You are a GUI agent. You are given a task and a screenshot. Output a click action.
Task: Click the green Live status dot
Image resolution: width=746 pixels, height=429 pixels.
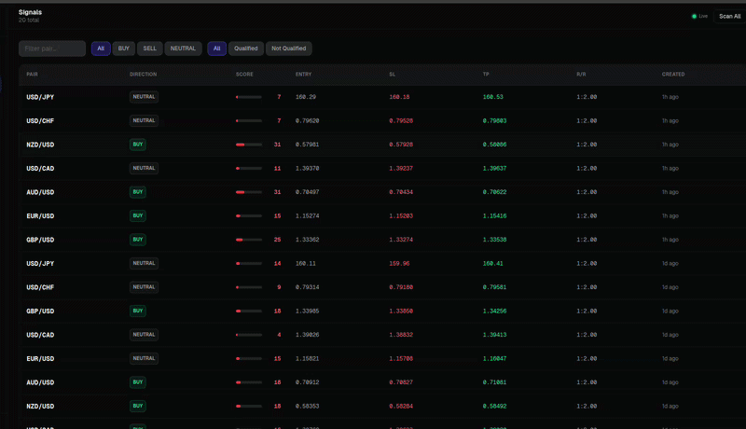click(x=694, y=16)
